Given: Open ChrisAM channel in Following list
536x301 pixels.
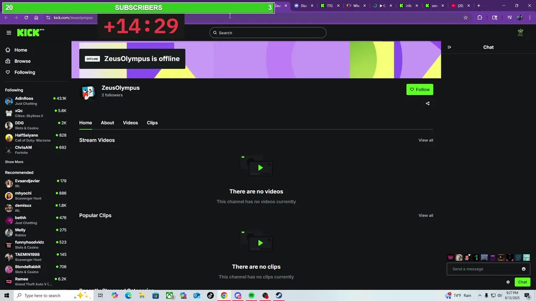Looking at the screenshot, I should point(36,150).
